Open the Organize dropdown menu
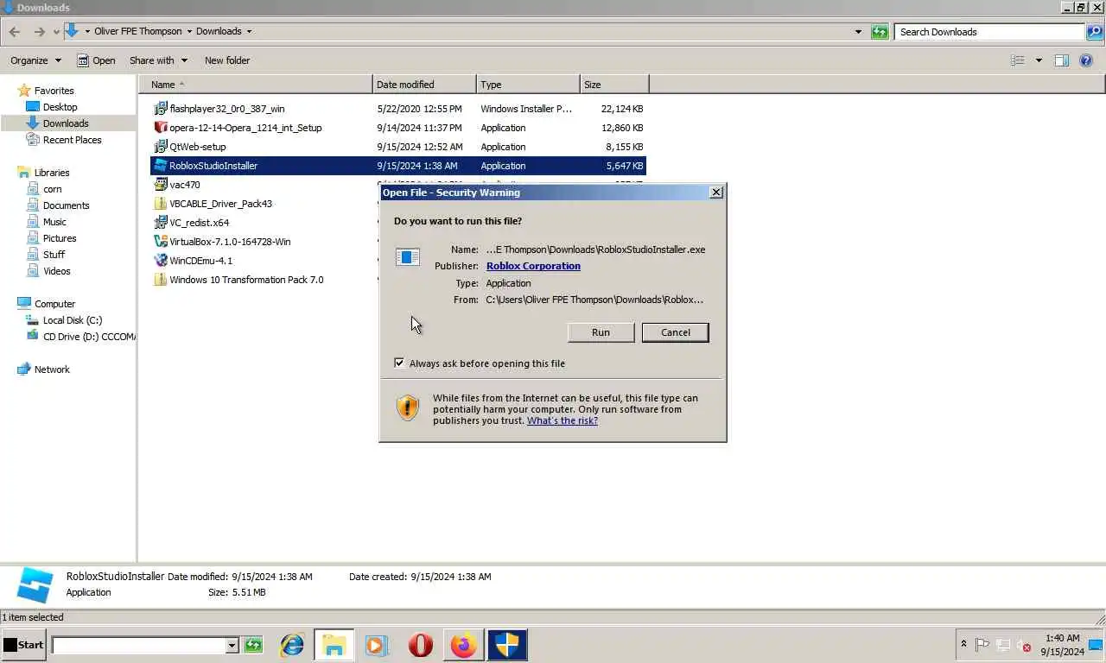This screenshot has height=663, width=1106. pos(35,60)
